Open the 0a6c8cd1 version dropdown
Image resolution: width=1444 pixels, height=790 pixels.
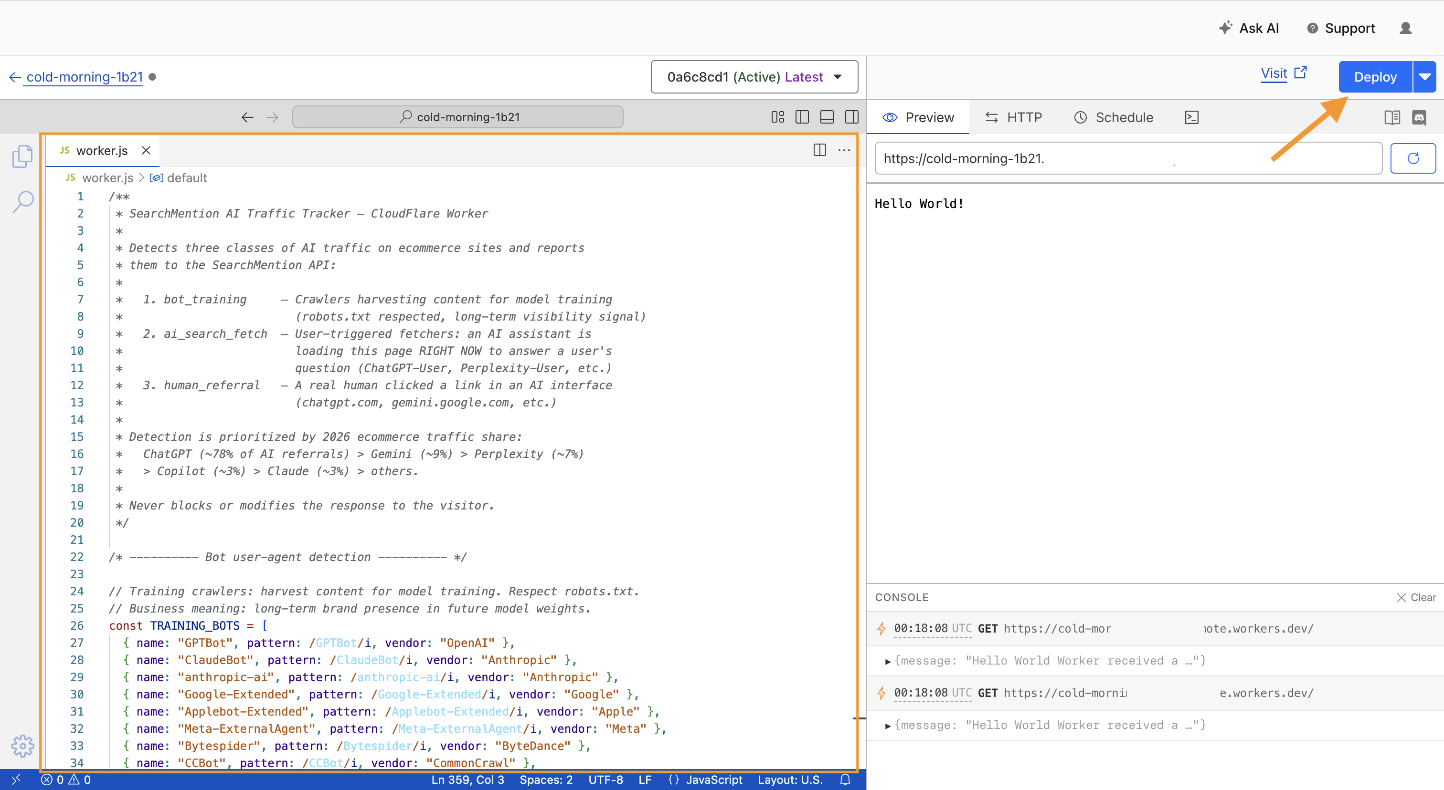754,77
